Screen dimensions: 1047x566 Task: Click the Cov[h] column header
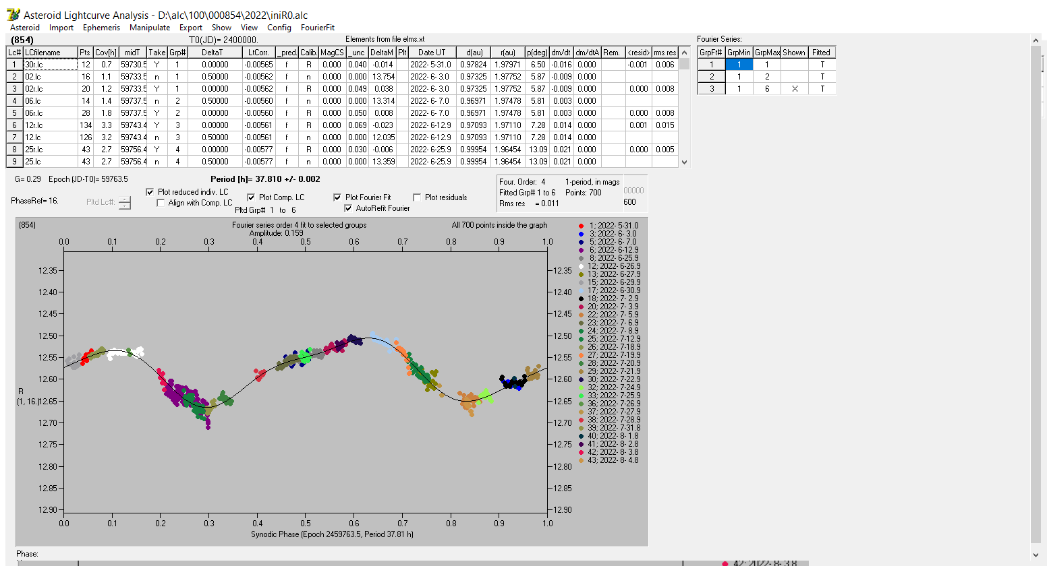pyautogui.click(x=106, y=53)
